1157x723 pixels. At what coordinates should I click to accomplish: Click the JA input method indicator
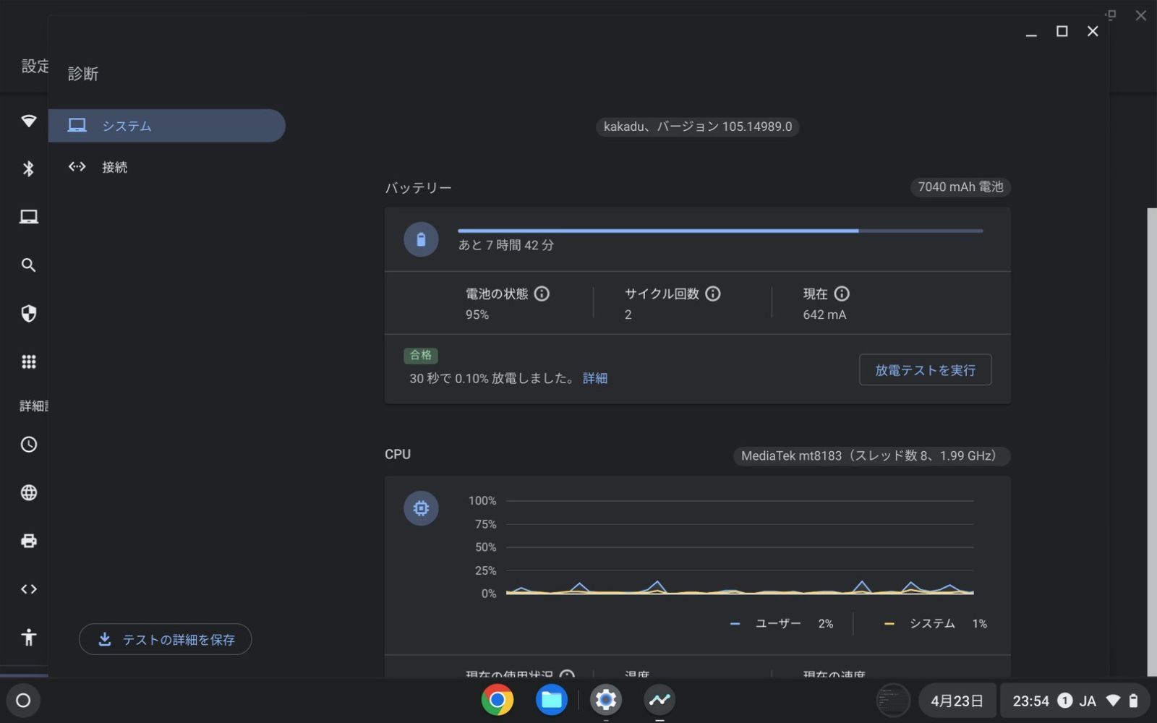(x=1088, y=701)
